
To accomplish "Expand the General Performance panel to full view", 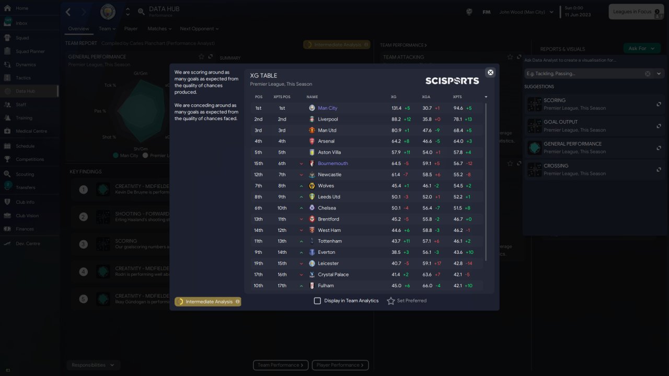I will [x=210, y=56].
